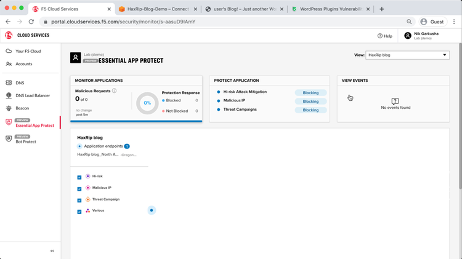This screenshot has width=462, height=259.
Task: Uncheck the Various checkbox
Action: pyautogui.click(x=79, y=212)
